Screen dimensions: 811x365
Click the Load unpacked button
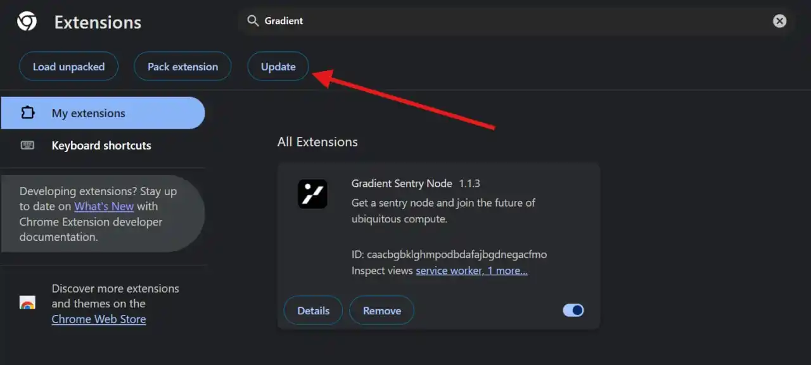[68, 67]
